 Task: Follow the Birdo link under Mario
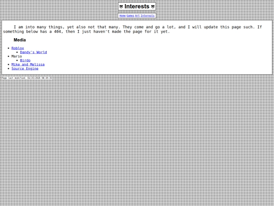pyautogui.click(x=25, y=60)
